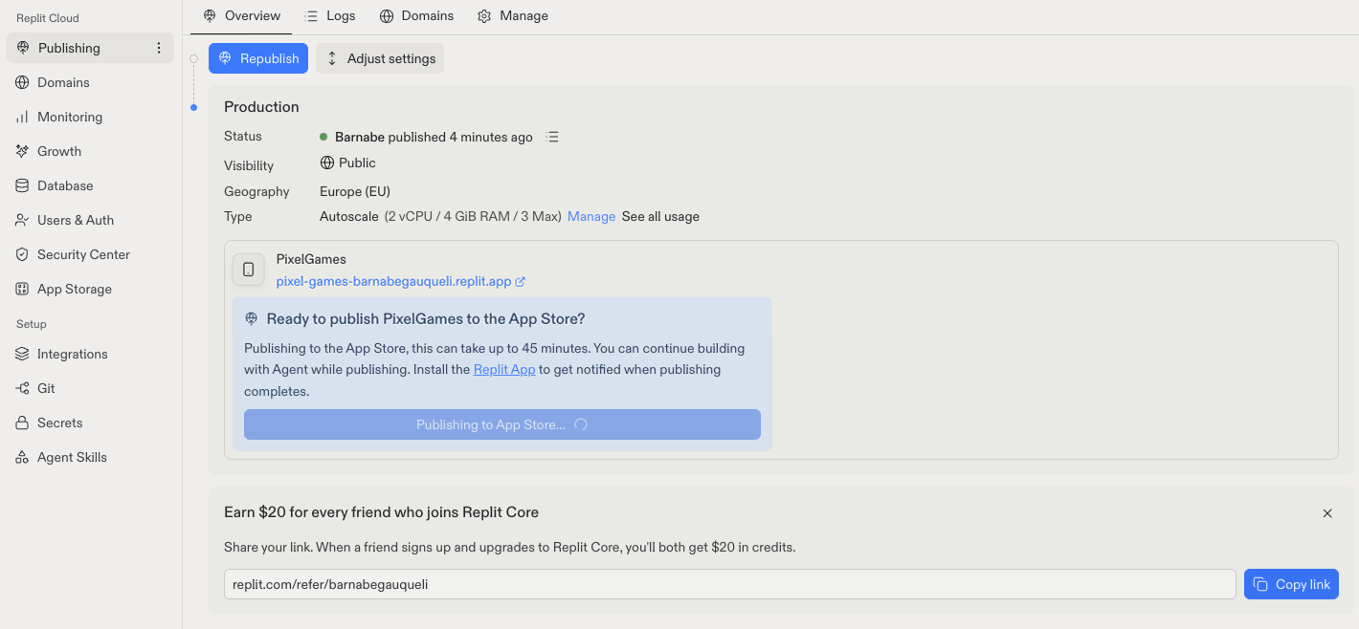Click the Integrations layers icon
Viewport: 1359px width, 629px height.
click(22, 354)
